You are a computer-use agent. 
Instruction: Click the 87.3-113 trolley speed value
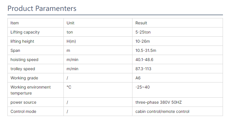click(x=143, y=69)
